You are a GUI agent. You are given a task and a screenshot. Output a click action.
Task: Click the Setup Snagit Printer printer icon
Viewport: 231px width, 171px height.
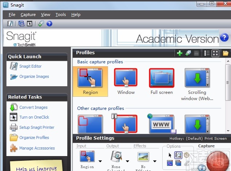[x=13, y=127]
